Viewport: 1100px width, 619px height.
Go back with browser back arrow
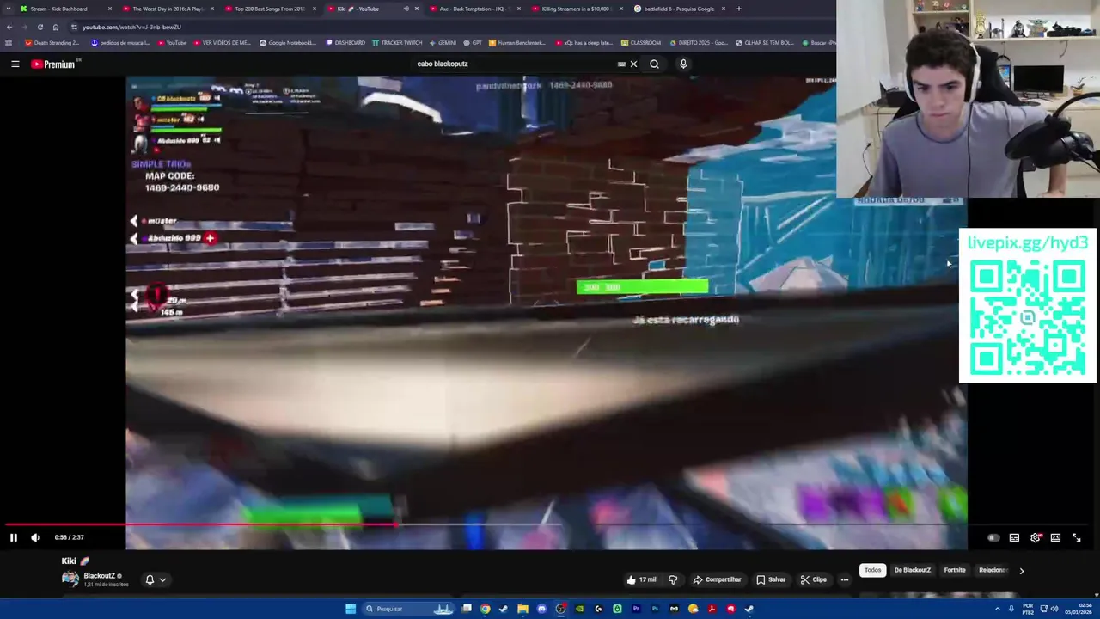[9, 27]
